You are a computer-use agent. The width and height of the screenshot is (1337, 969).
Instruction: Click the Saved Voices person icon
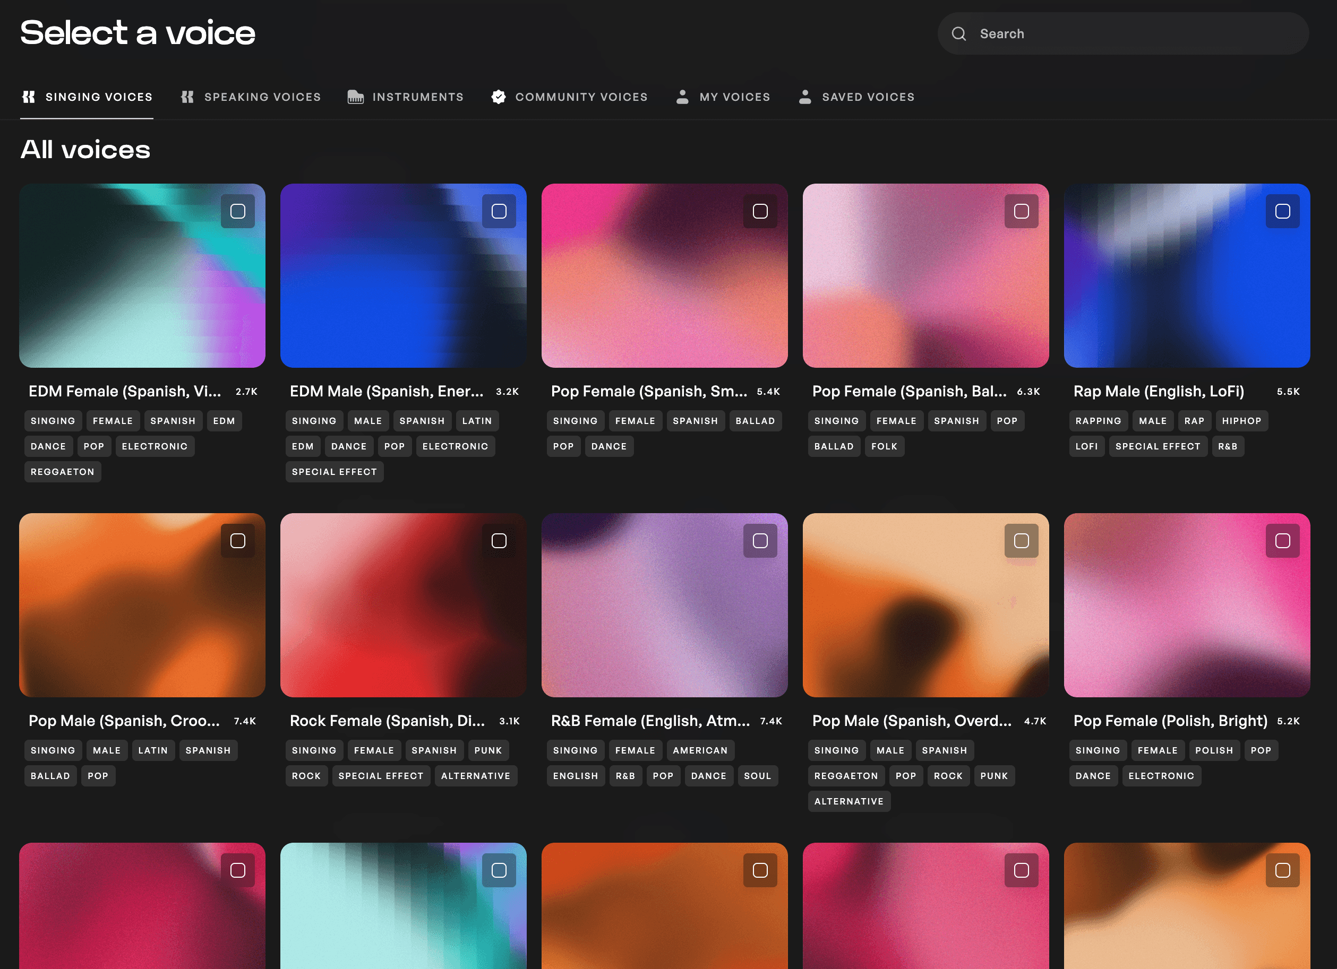pyautogui.click(x=804, y=97)
